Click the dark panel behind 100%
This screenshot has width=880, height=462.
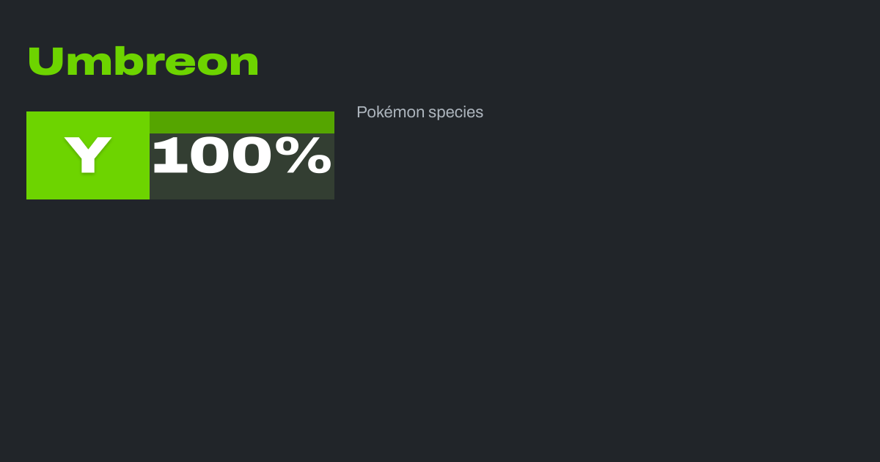click(242, 188)
